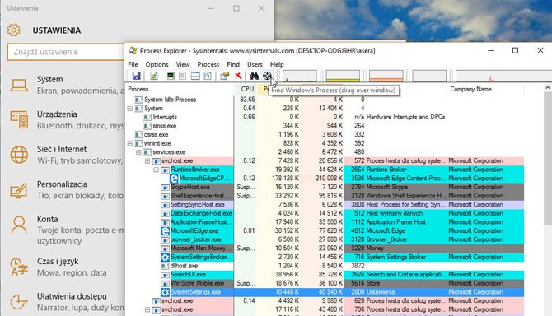Click the CPU usage history graph
The height and width of the screenshot is (316, 552).
coord(300,76)
